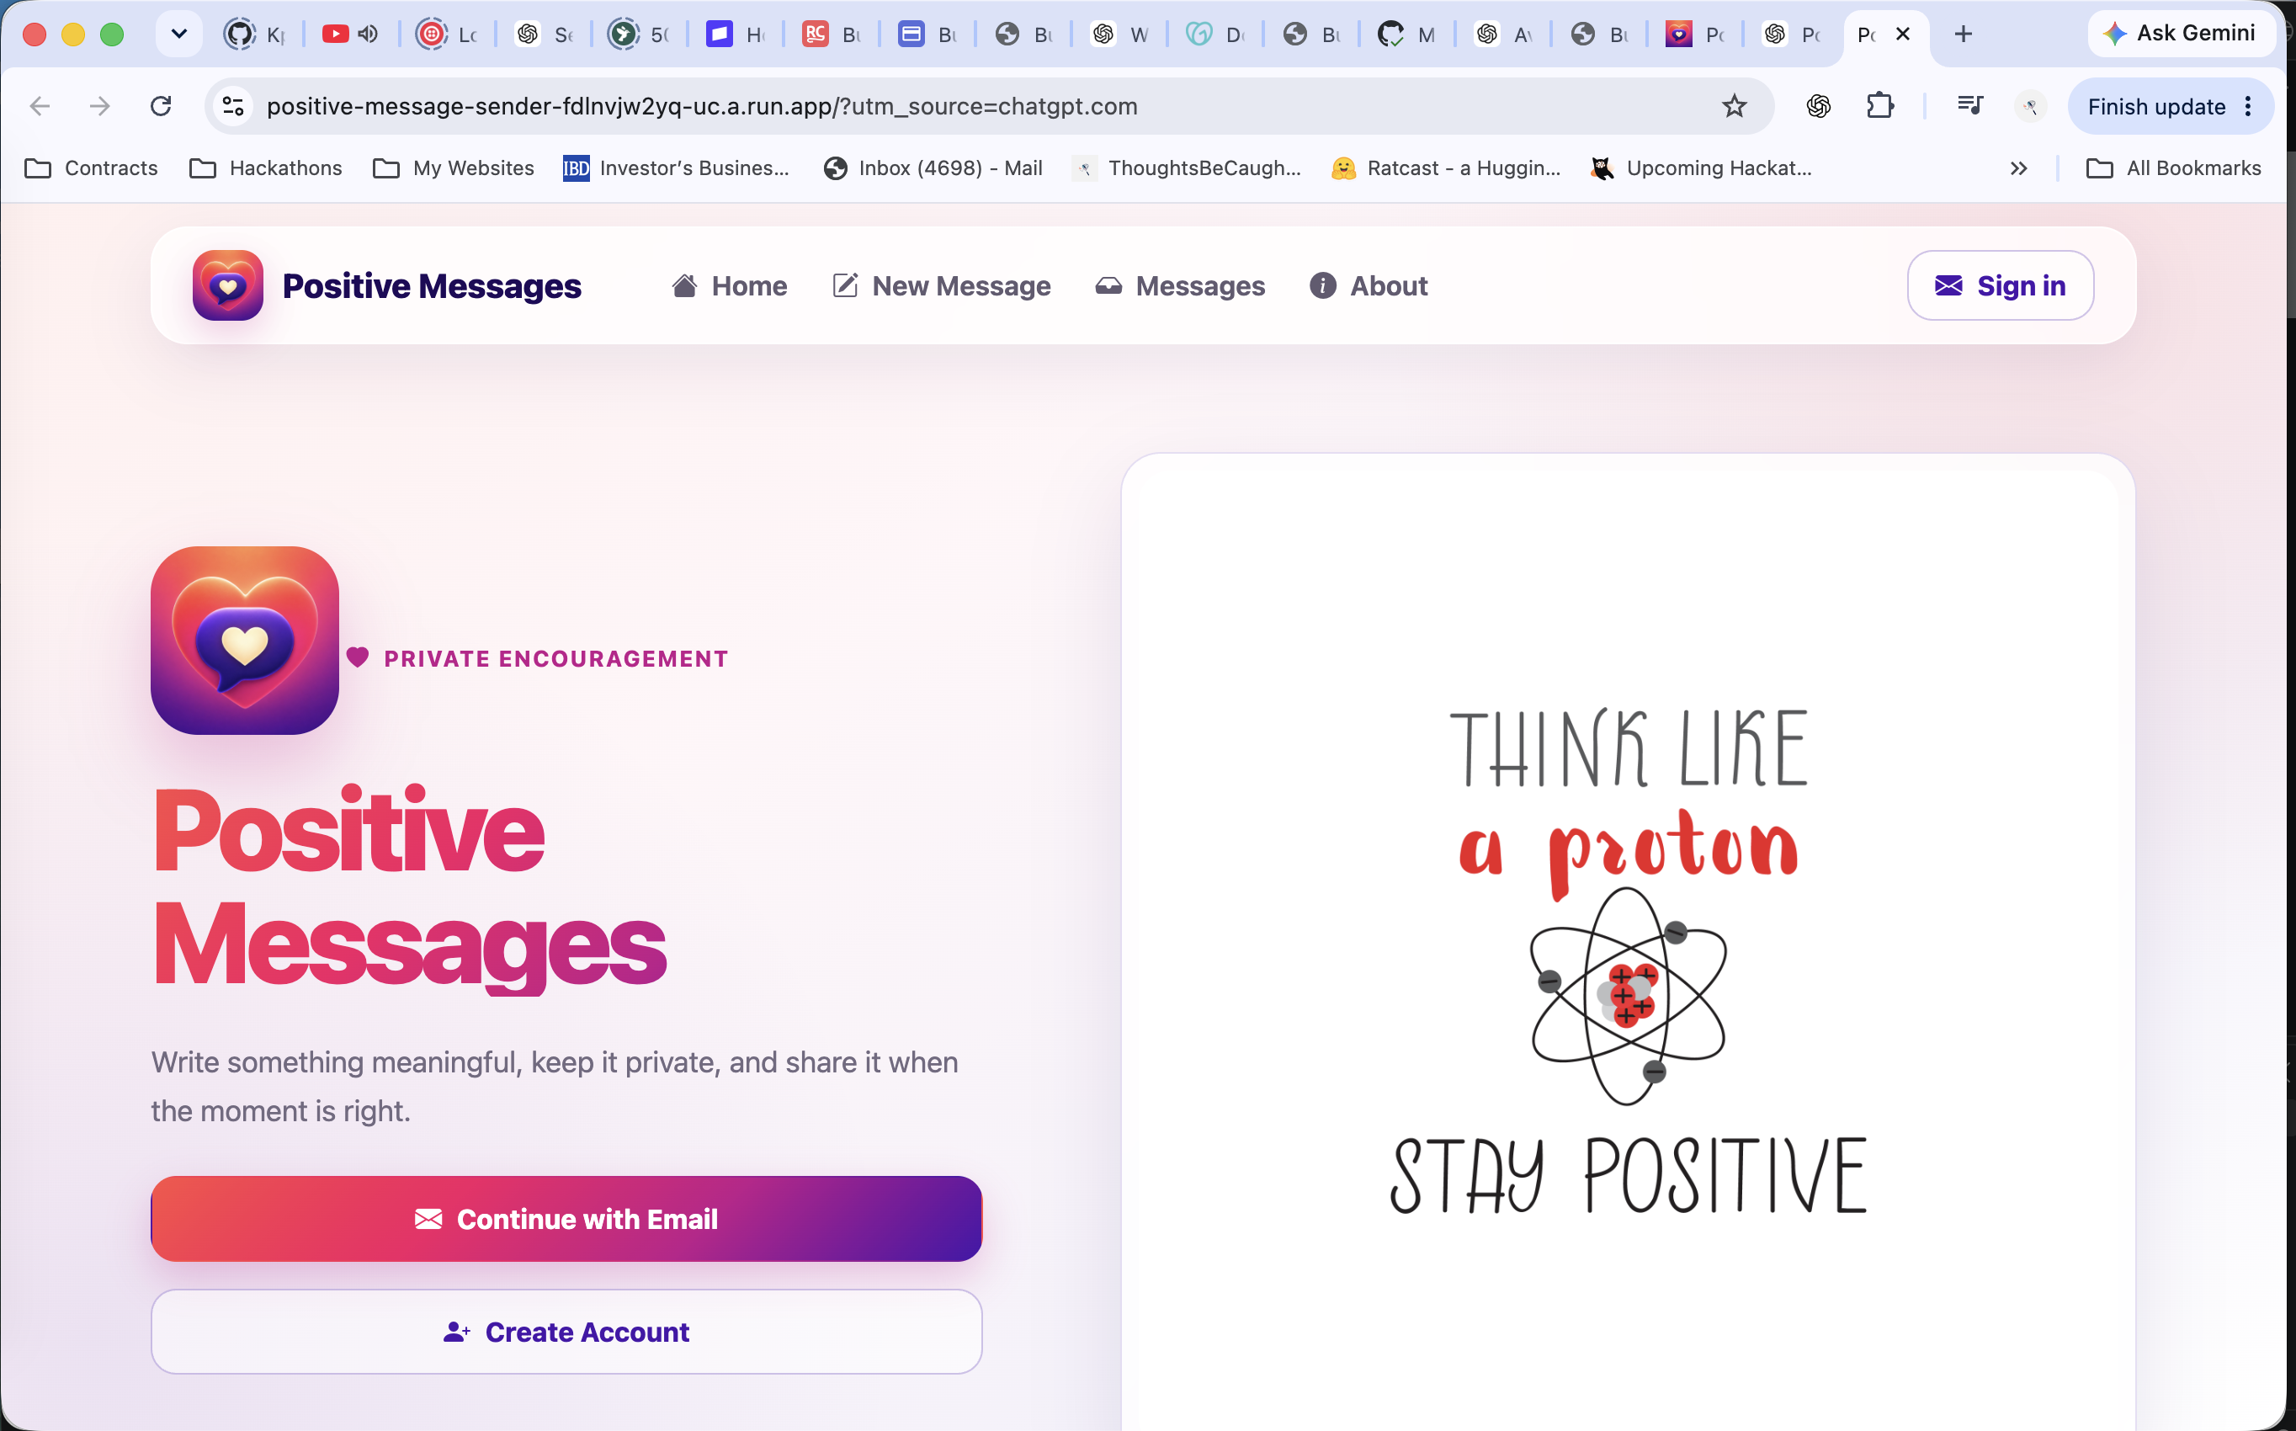Switch to the teal swirl D tab

1215,34
